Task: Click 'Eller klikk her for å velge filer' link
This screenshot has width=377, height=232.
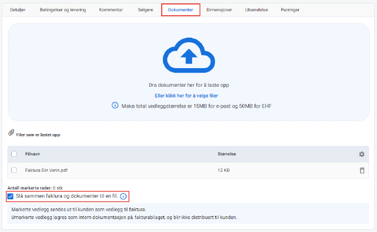Action: [x=188, y=96]
